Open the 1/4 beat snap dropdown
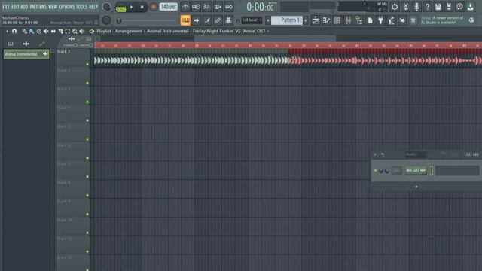 tap(252, 20)
